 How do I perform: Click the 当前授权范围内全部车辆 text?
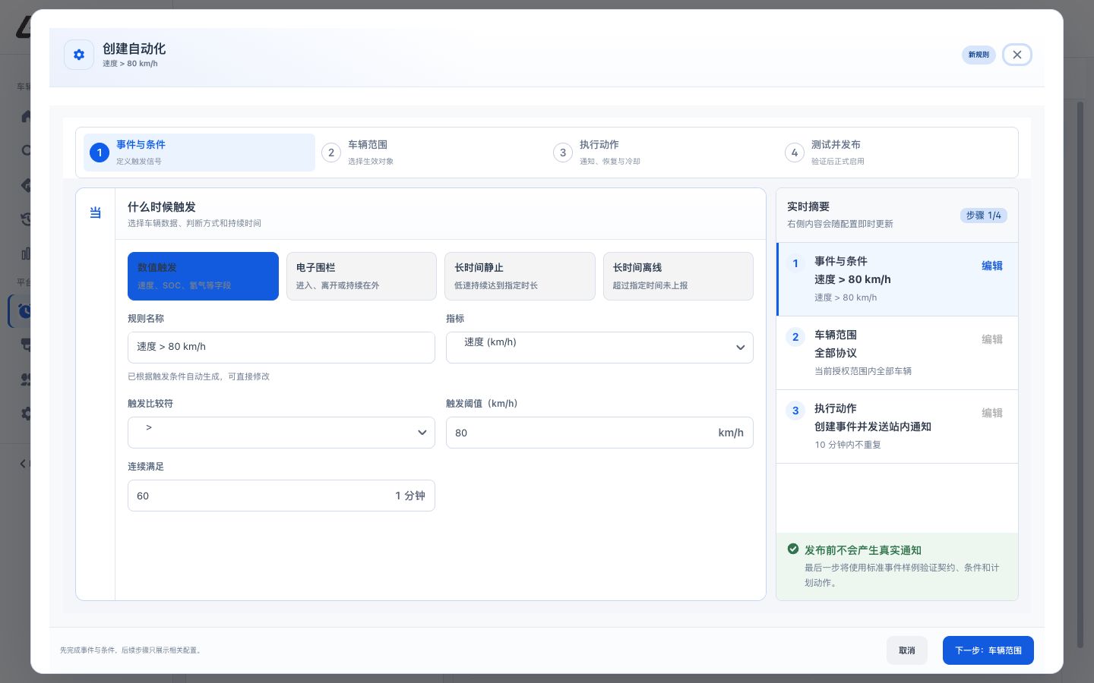tap(863, 371)
